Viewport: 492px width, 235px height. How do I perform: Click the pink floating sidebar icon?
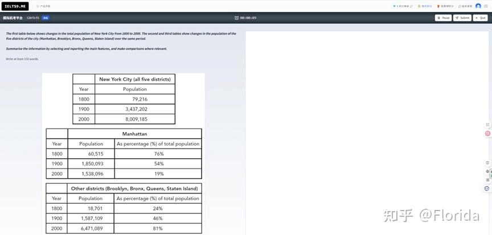click(487, 133)
